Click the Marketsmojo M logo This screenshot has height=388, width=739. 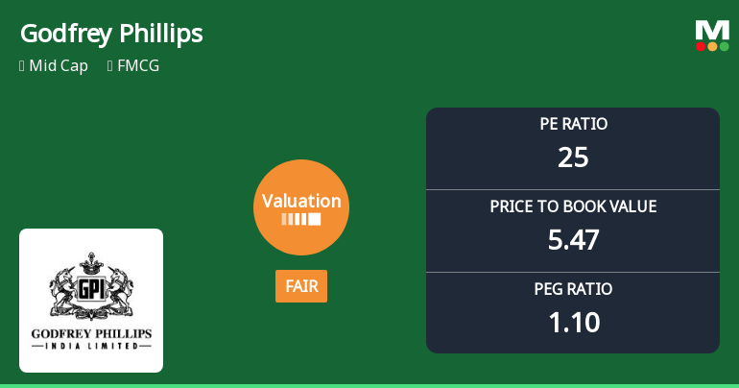point(712,30)
